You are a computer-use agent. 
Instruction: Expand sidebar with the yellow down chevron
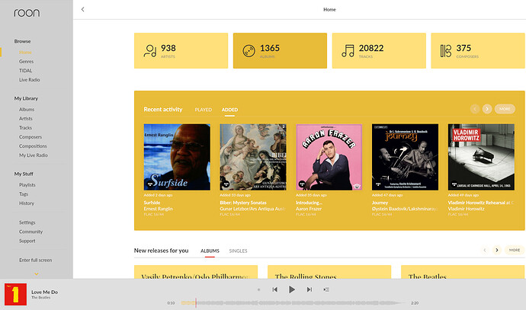[x=37, y=273]
